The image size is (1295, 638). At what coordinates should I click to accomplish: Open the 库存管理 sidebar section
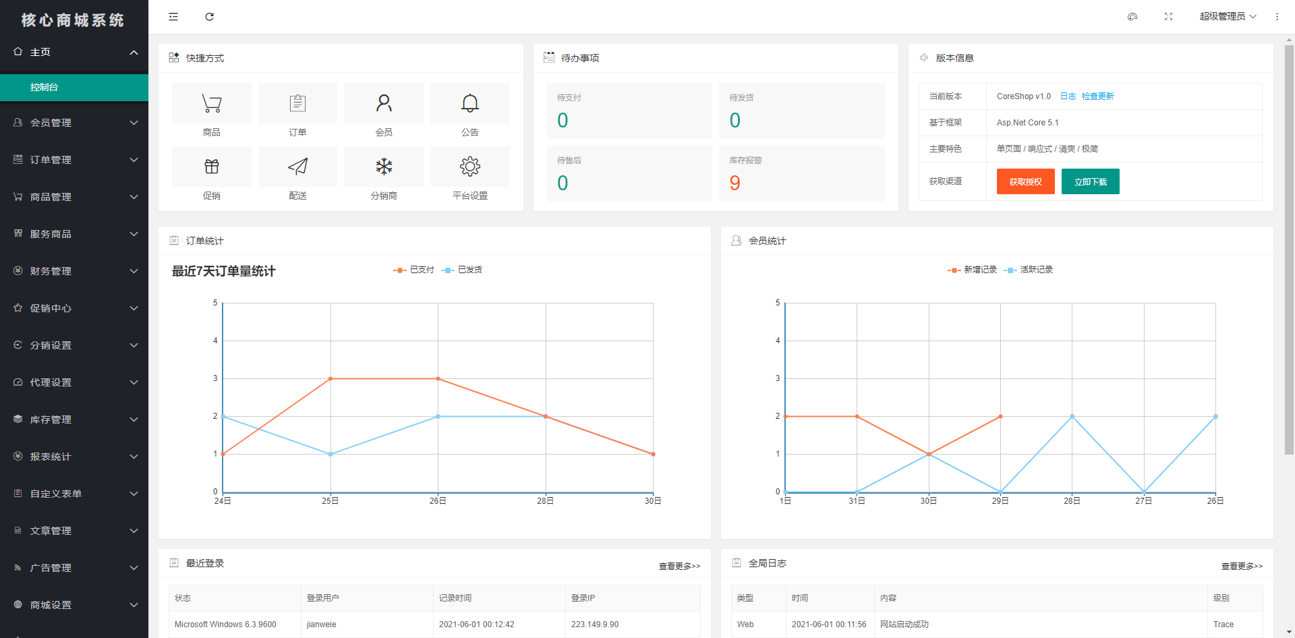coord(74,419)
